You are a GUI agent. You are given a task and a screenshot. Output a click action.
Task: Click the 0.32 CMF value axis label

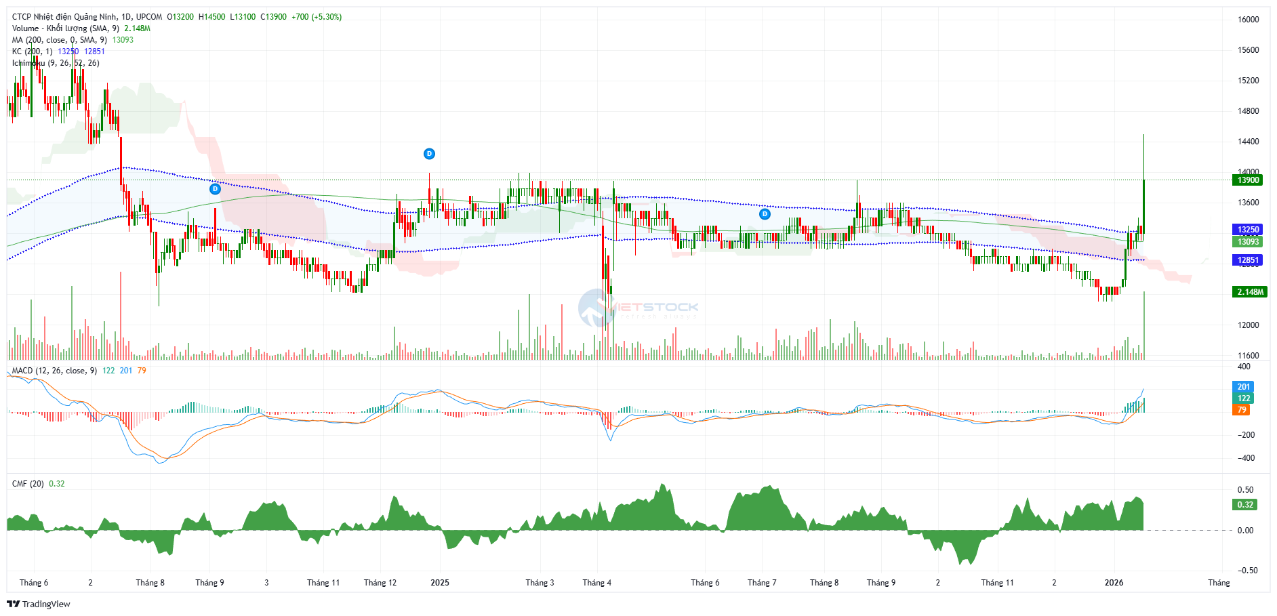[x=1244, y=505]
